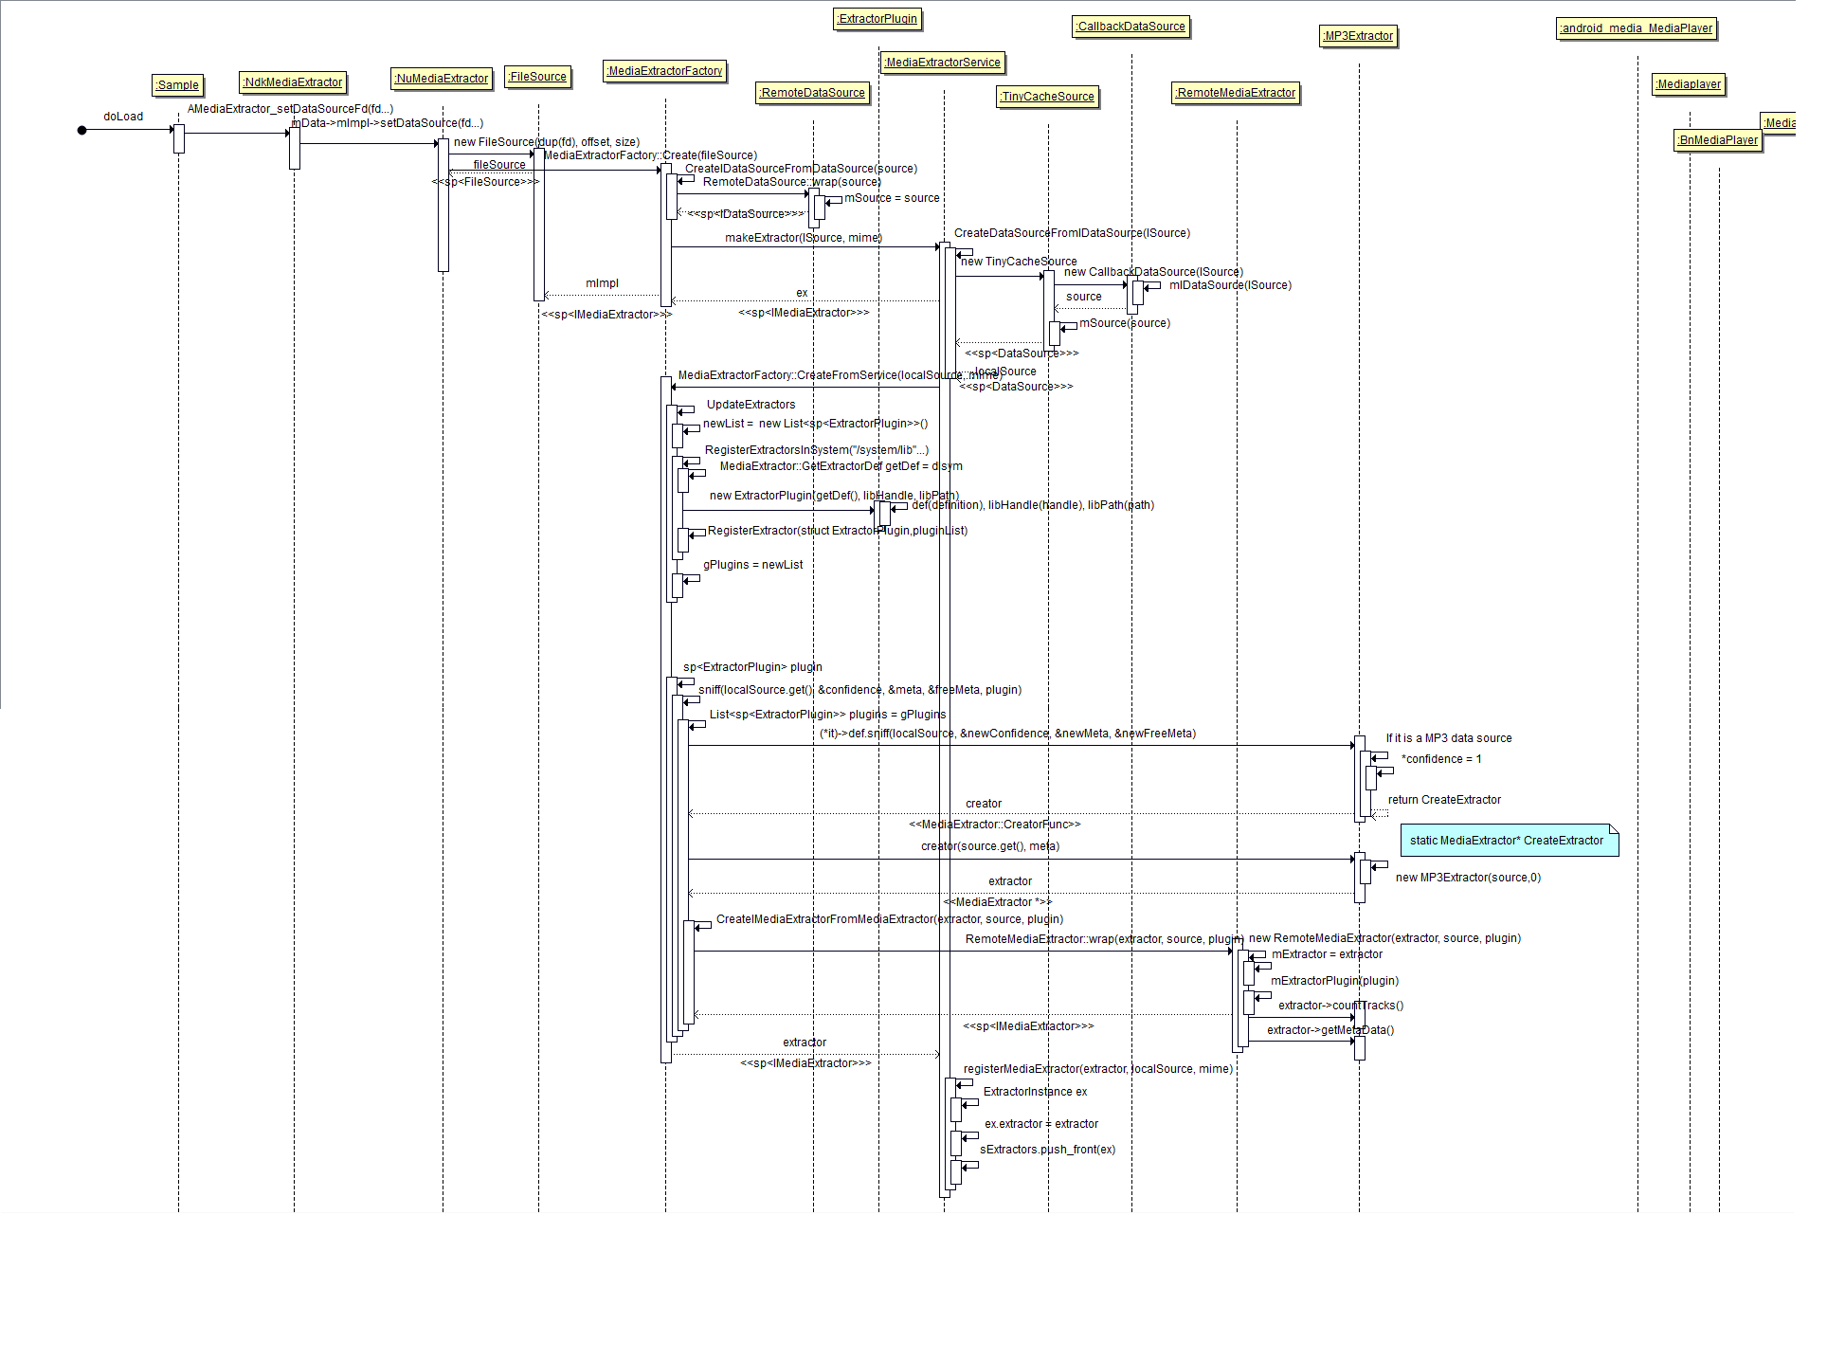1845x1360 pixels.
Task: Click the UpdateExtractors message label
Action: point(751,405)
